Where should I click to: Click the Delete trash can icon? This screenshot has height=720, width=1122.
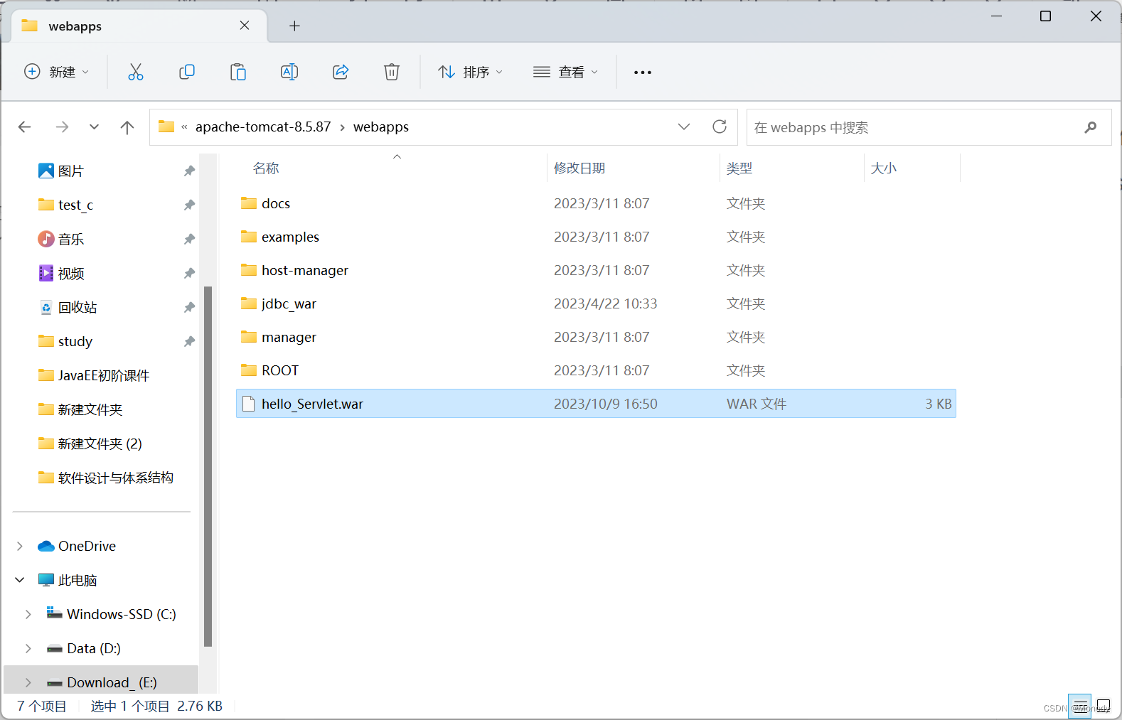tap(392, 72)
